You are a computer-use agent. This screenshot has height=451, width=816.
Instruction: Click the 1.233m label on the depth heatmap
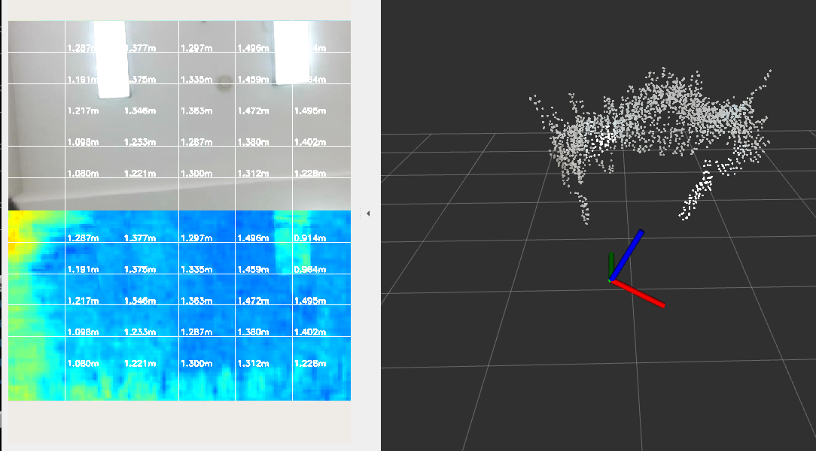coord(140,332)
